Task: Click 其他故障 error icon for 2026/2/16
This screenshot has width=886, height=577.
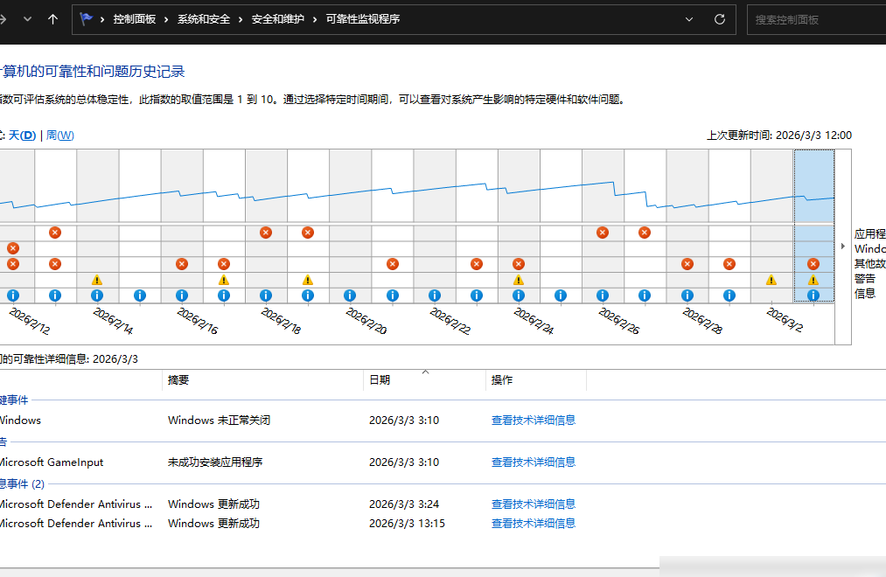Action: 181,264
